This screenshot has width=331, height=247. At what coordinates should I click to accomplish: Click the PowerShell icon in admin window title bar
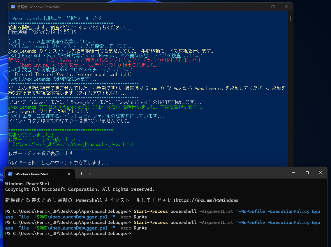coord(13,7)
